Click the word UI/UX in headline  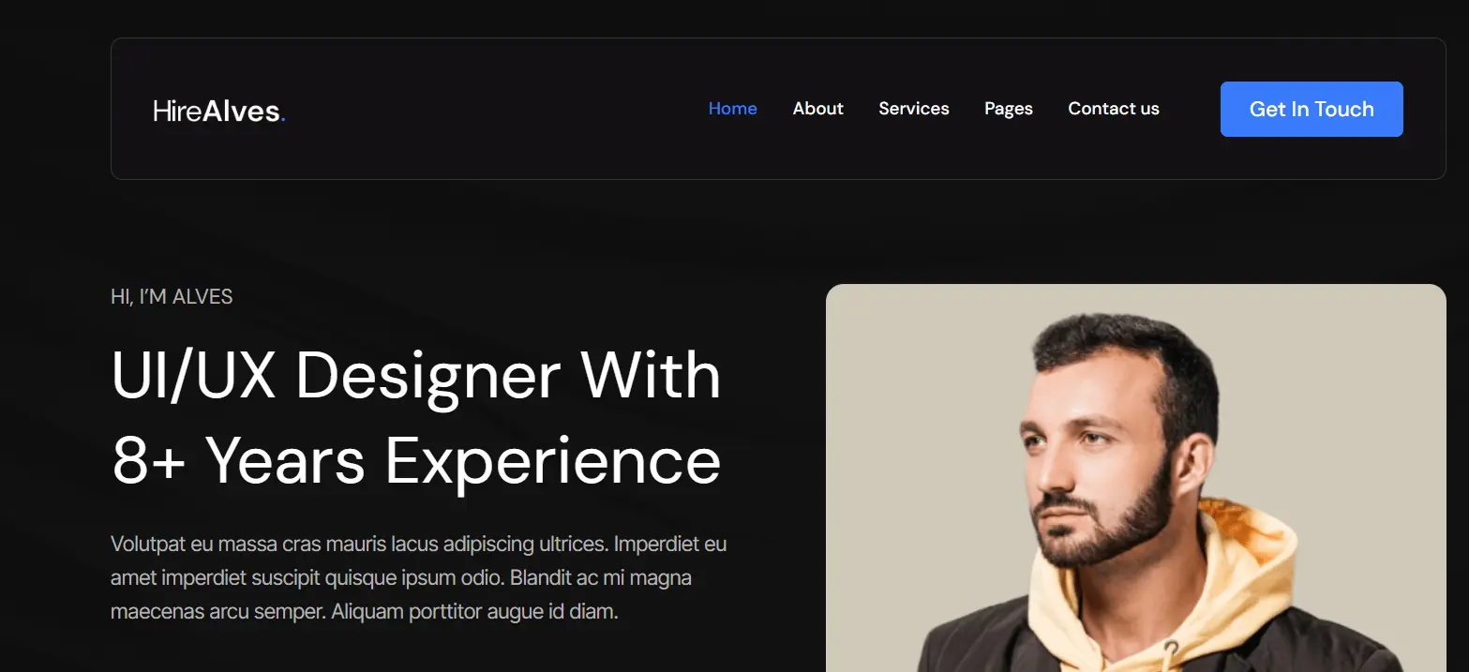tap(193, 377)
